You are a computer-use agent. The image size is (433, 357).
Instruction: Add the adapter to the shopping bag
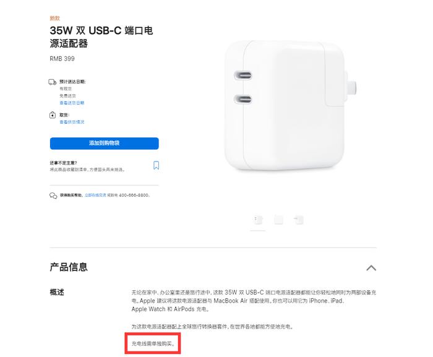click(105, 144)
